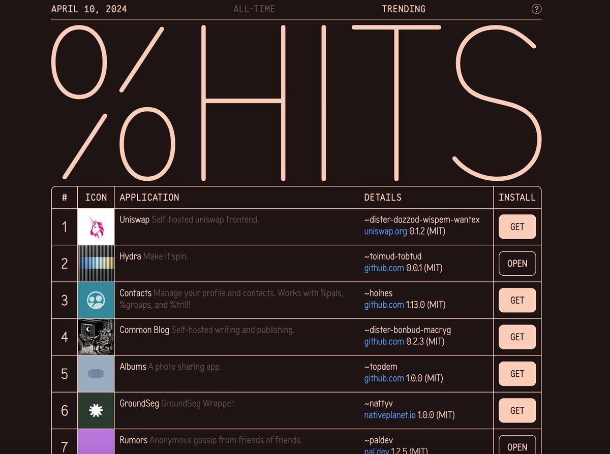Click the ~tolmud-tobtud publisher
The width and height of the screenshot is (610, 454).
pos(393,256)
